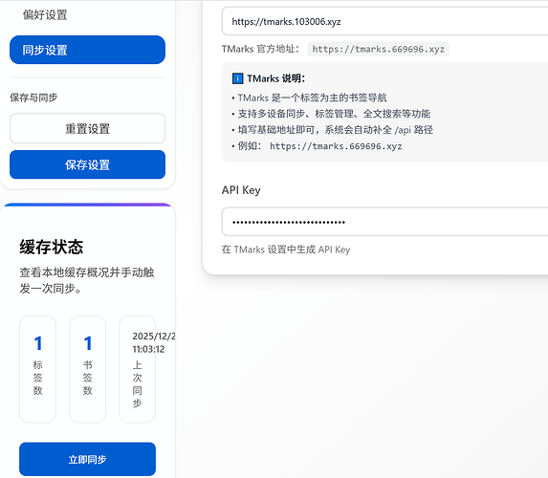Select the 标签数 count card
This screenshot has width=548, height=478.
point(37,369)
